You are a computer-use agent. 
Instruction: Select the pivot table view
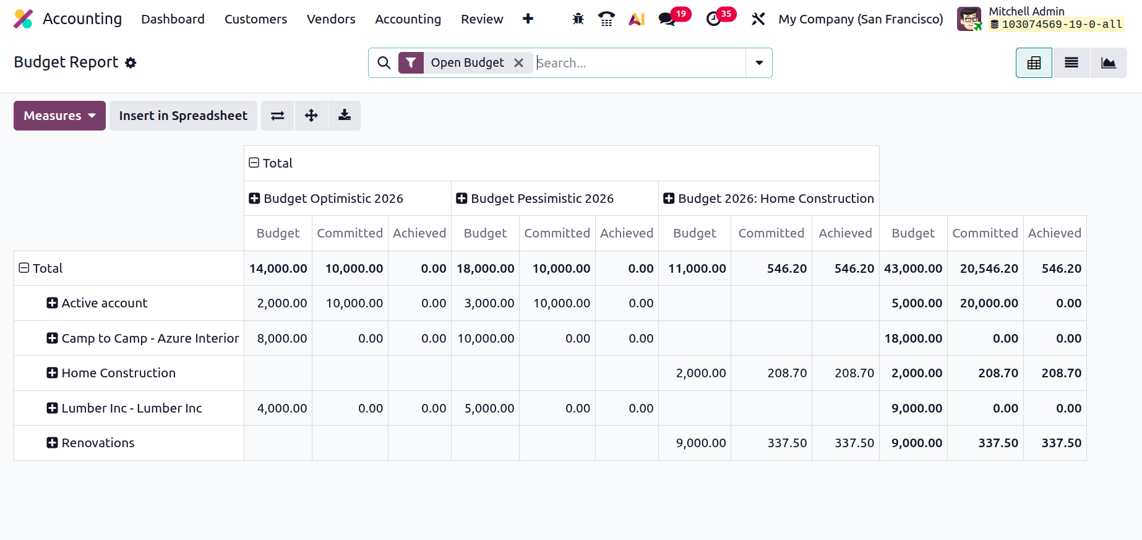(1034, 62)
